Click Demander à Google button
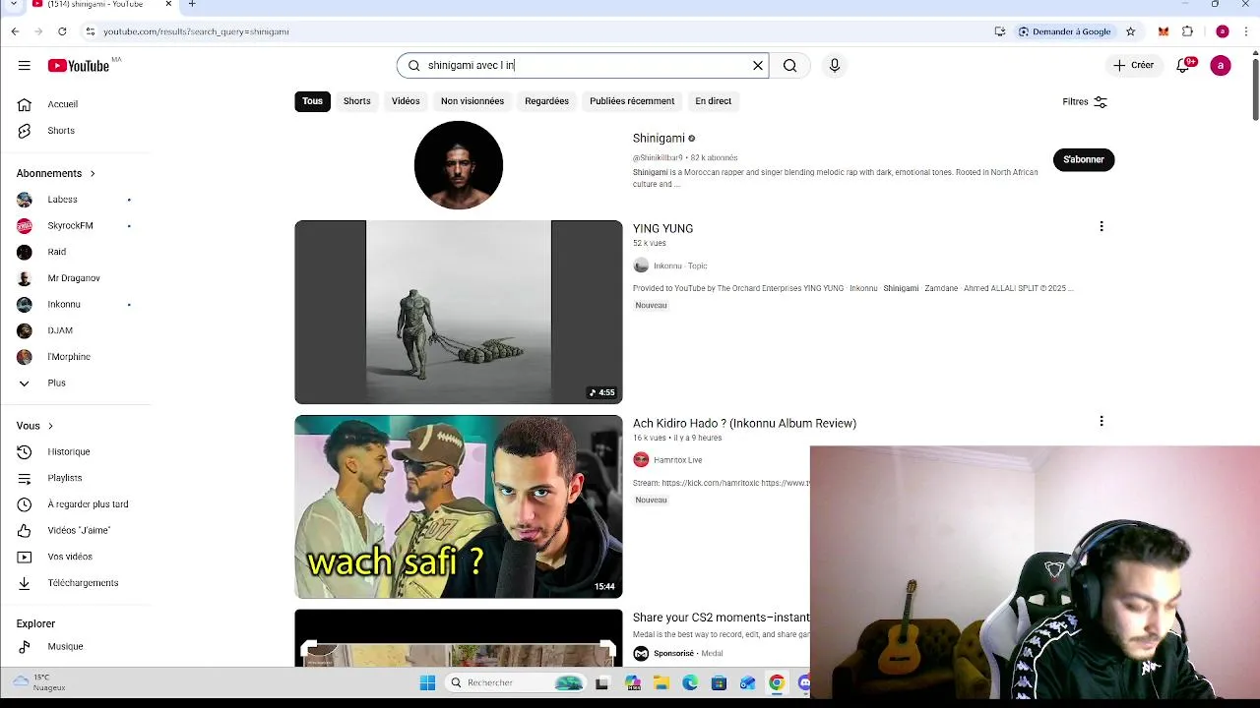 pyautogui.click(x=1064, y=31)
